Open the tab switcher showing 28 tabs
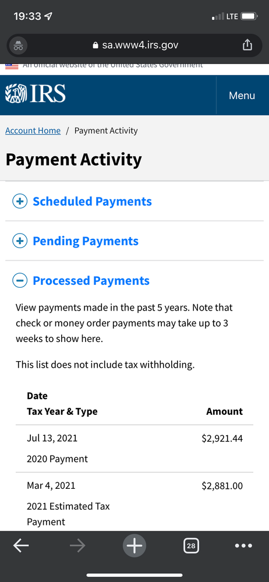269x582 pixels. 191,546
